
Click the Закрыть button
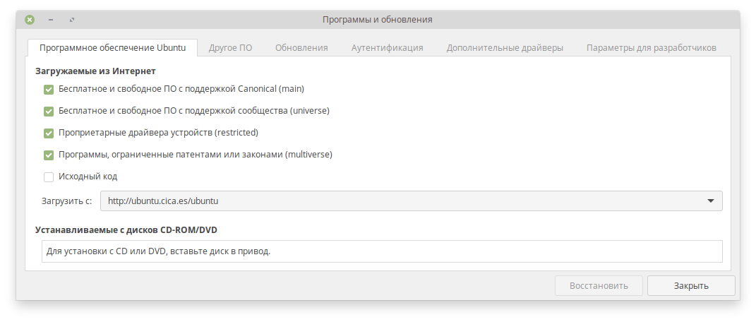point(691,286)
